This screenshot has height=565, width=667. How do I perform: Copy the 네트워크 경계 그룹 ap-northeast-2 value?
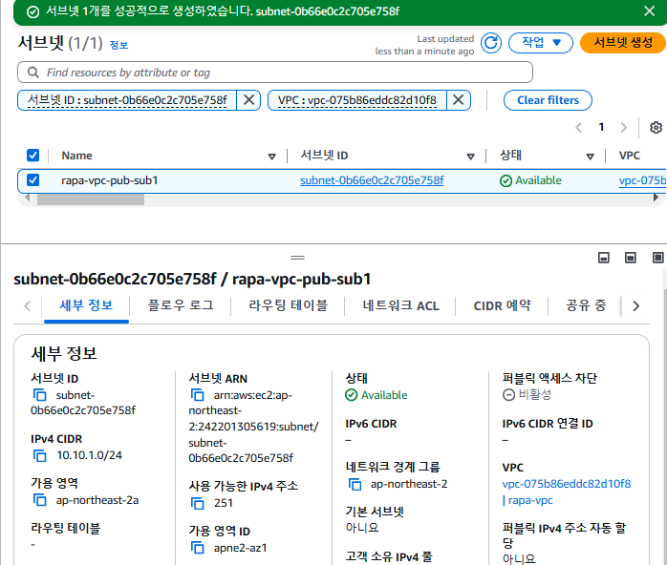(x=355, y=484)
